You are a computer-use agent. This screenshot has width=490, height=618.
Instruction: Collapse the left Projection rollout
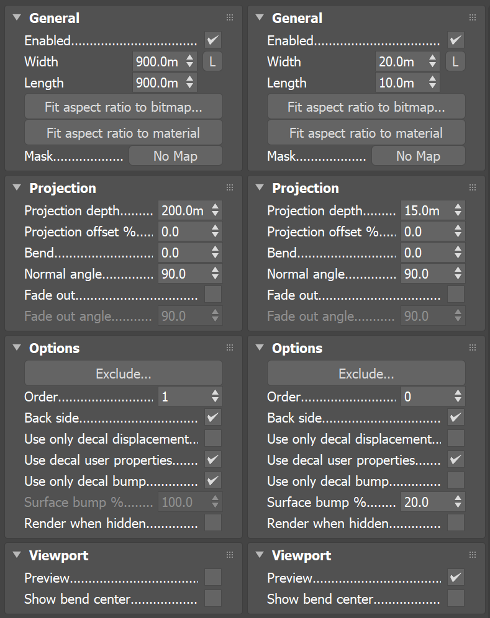point(17,188)
